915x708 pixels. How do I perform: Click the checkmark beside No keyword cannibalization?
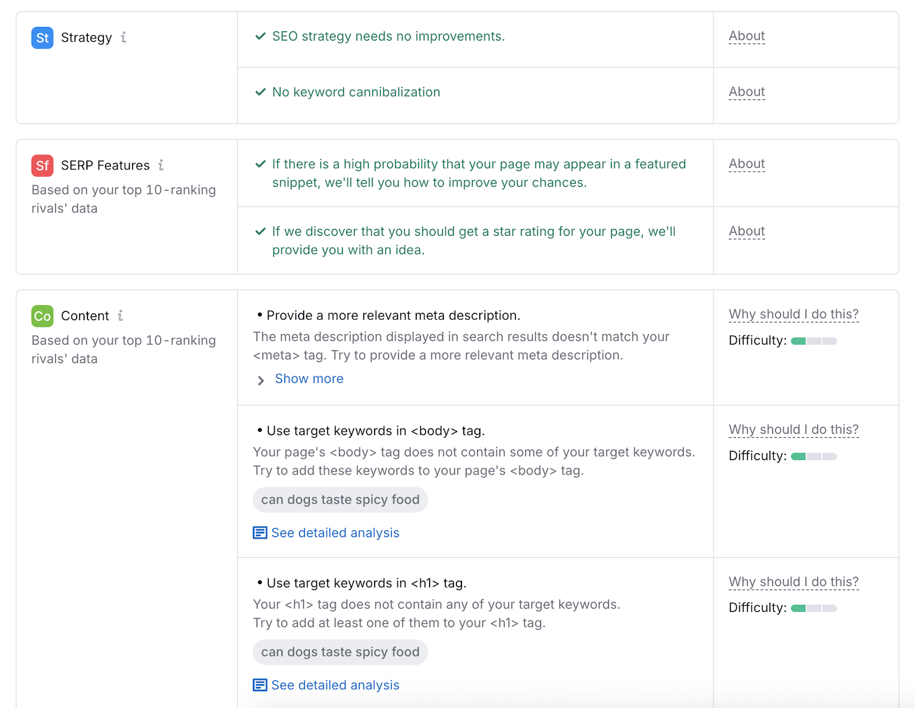point(260,92)
